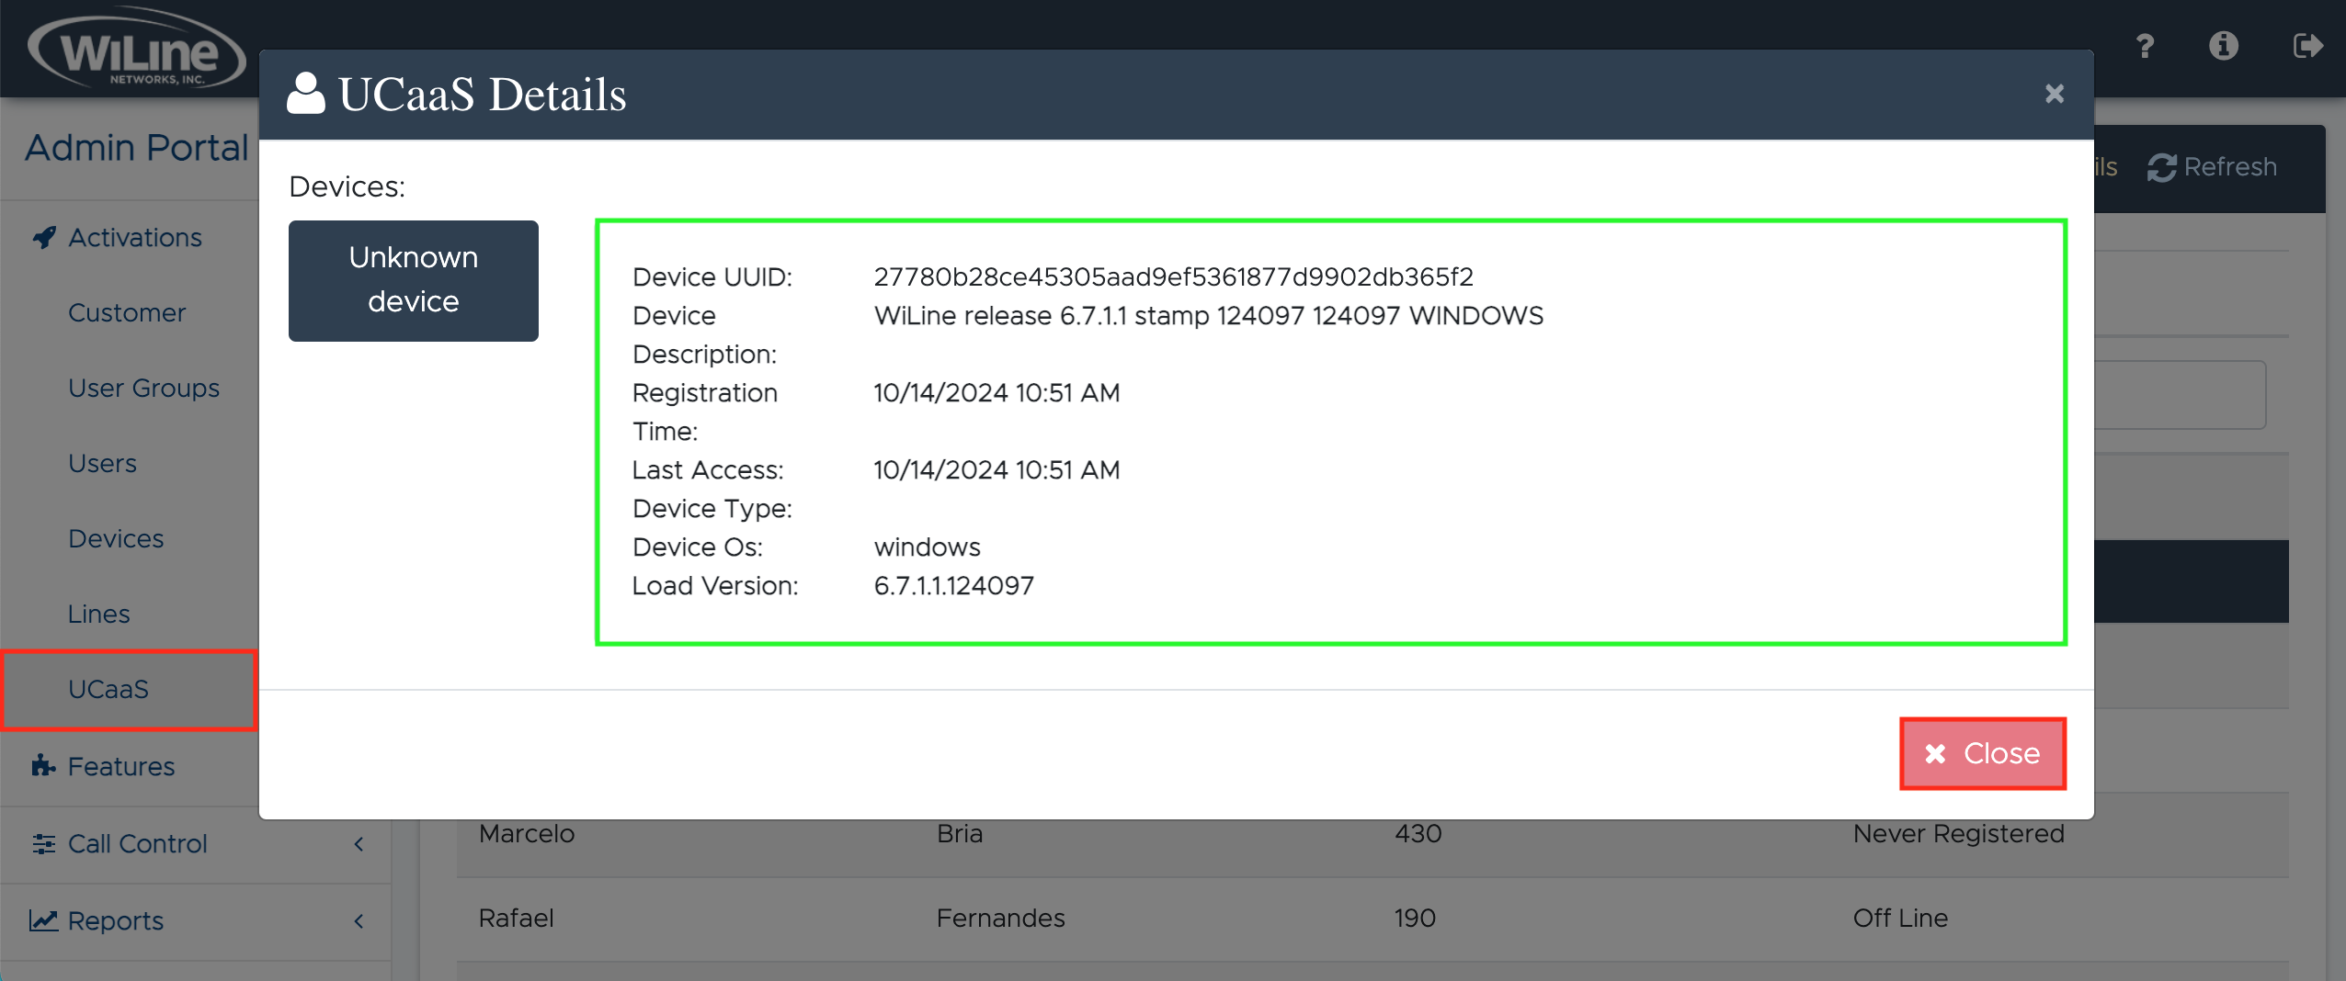The width and height of the screenshot is (2346, 981).
Task: Click the Refresh button
Action: click(x=2213, y=167)
